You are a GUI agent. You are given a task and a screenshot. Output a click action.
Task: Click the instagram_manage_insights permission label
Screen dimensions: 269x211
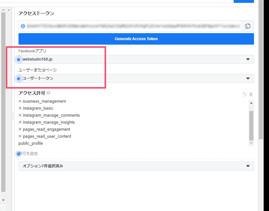tap(49, 122)
